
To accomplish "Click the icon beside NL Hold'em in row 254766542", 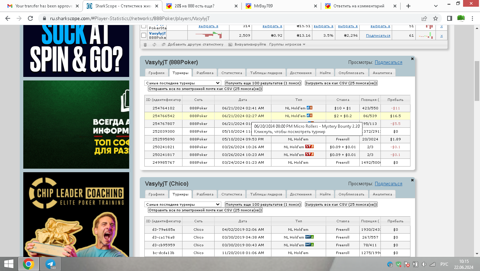I will click(310, 115).
